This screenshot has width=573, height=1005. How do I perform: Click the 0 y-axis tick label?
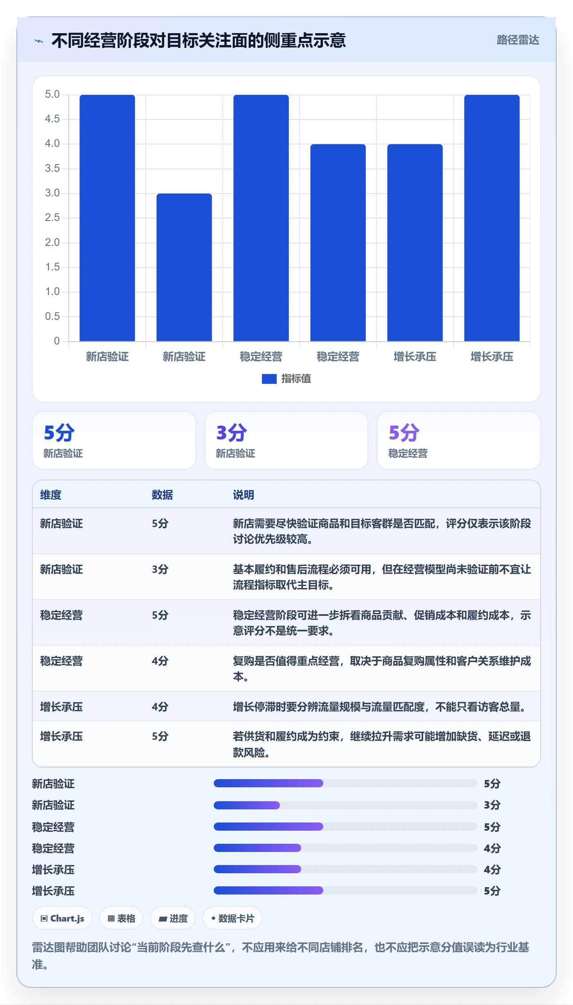click(57, 341)
